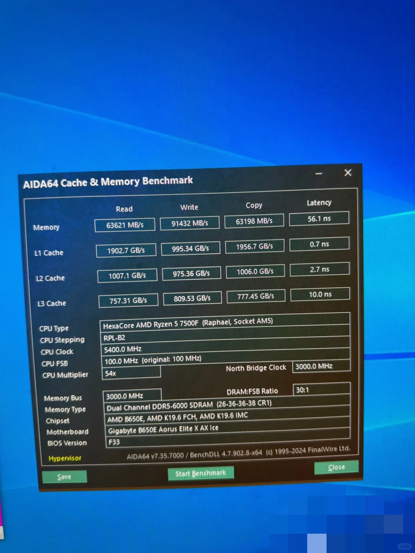Click the Read column header
The height and width of the screenshot is (553, 415).
click(x=124, y=209)
